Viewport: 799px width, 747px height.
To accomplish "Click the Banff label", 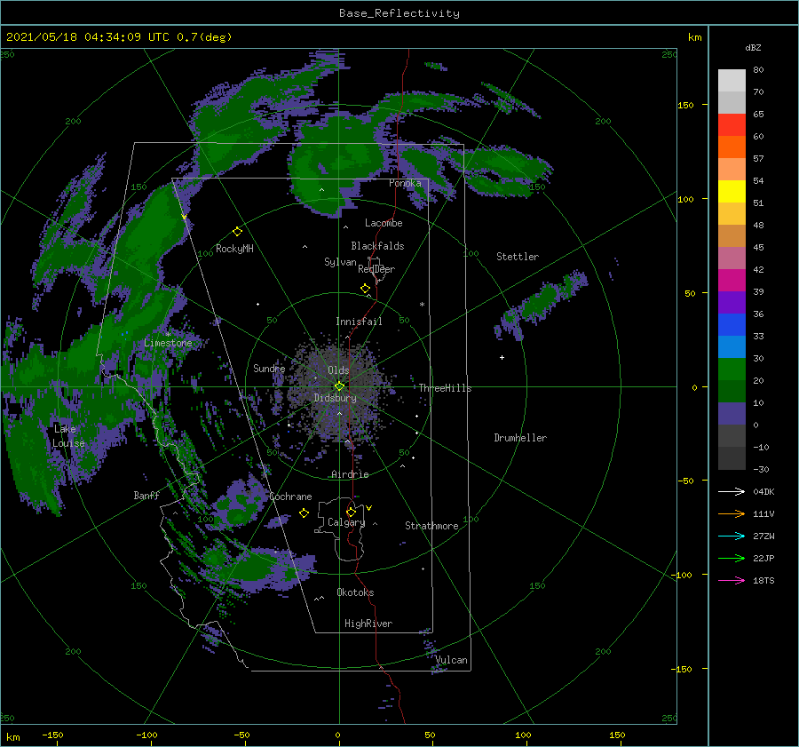I will 146,495.
